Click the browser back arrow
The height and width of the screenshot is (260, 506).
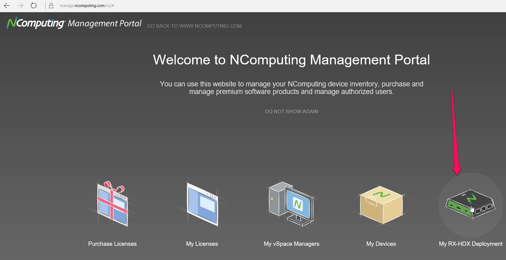click(7, 6)
